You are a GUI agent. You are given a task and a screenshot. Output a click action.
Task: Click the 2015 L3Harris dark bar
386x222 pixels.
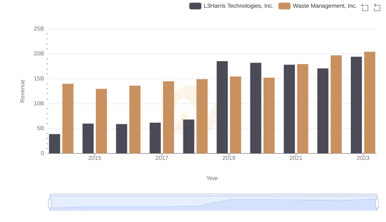[x=88, y=139]
